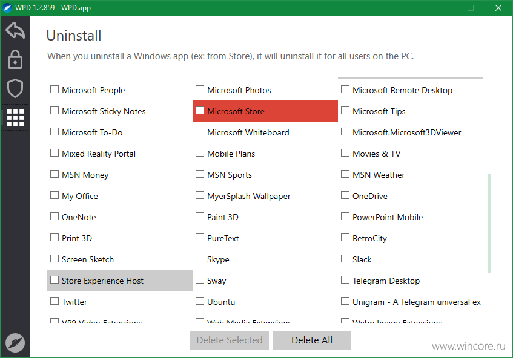Check the Telegram Desktop checkbox

pyautogui.click(x=345, y=280)
